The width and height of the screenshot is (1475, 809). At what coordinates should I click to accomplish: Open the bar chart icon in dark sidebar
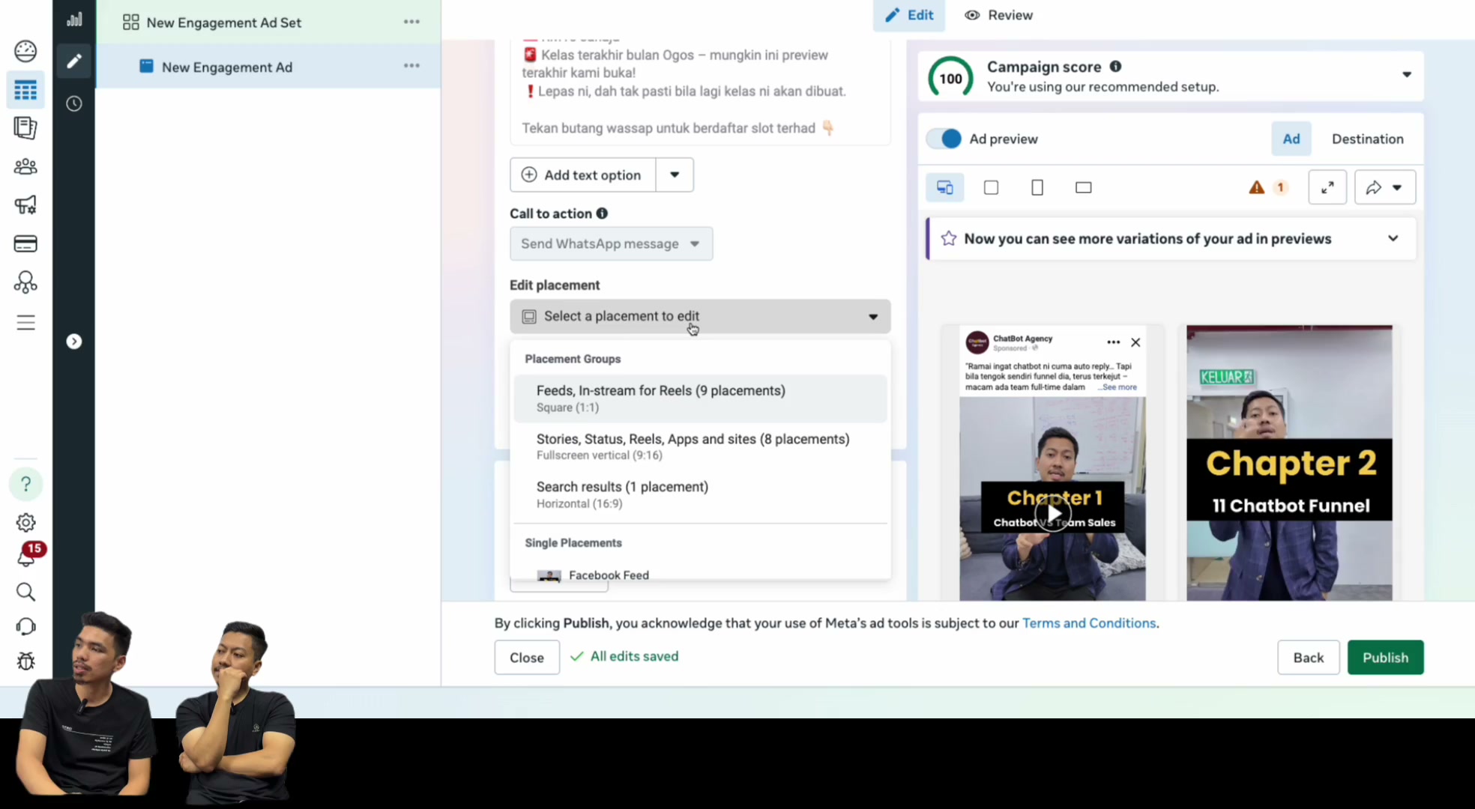pos(73,19)
